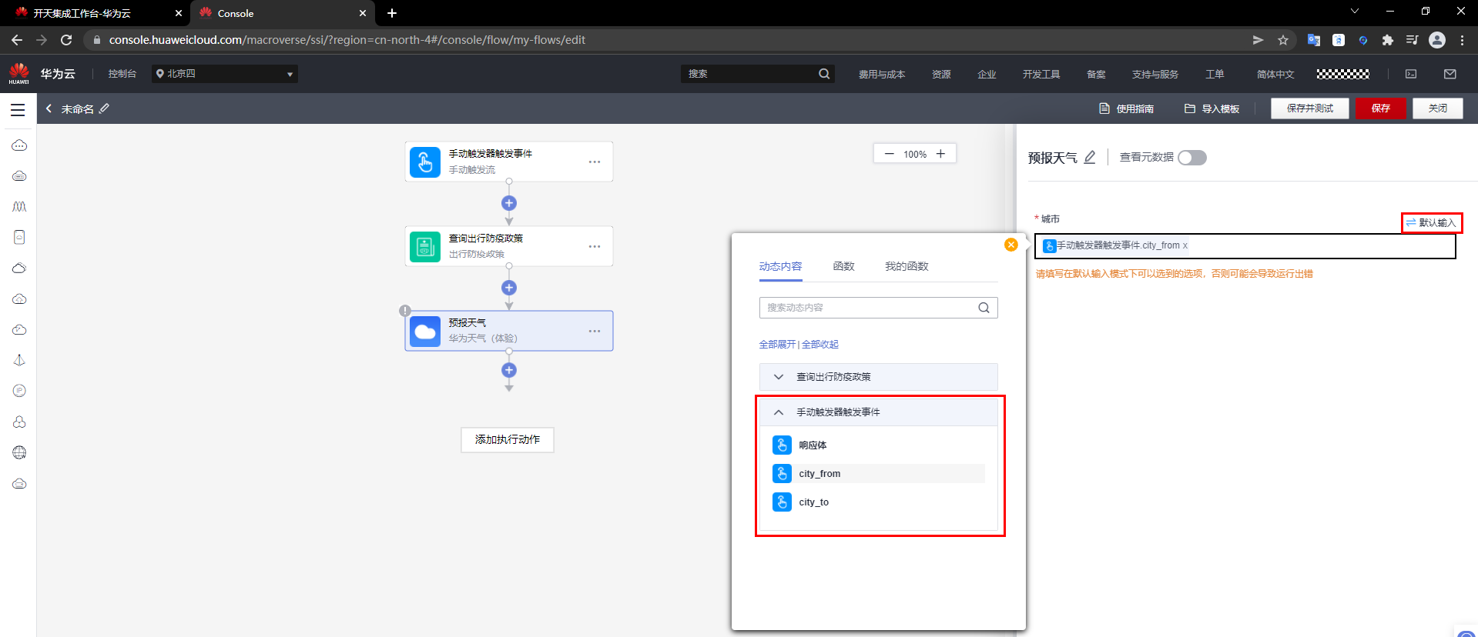Add a step after the manual trigger node
Screen dimensions: 1478x637
coord(508,203)
